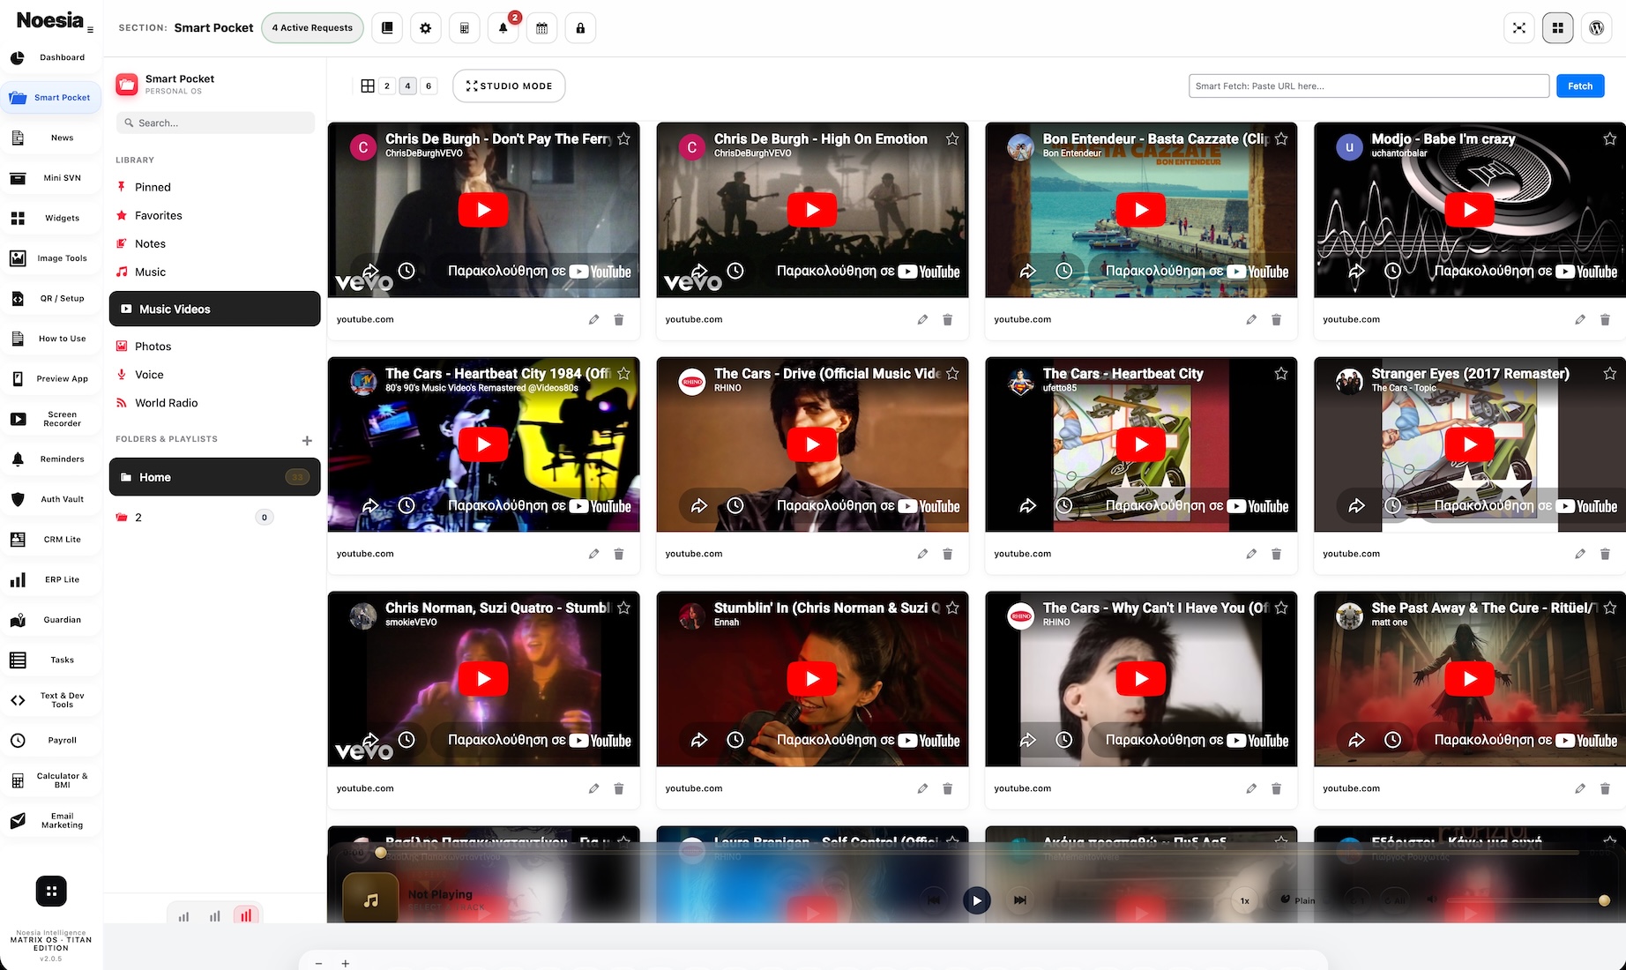1626x970 pixels.
Task: Open Screen Recorder in the left sidebar
Action: click(x=51, y=419)
